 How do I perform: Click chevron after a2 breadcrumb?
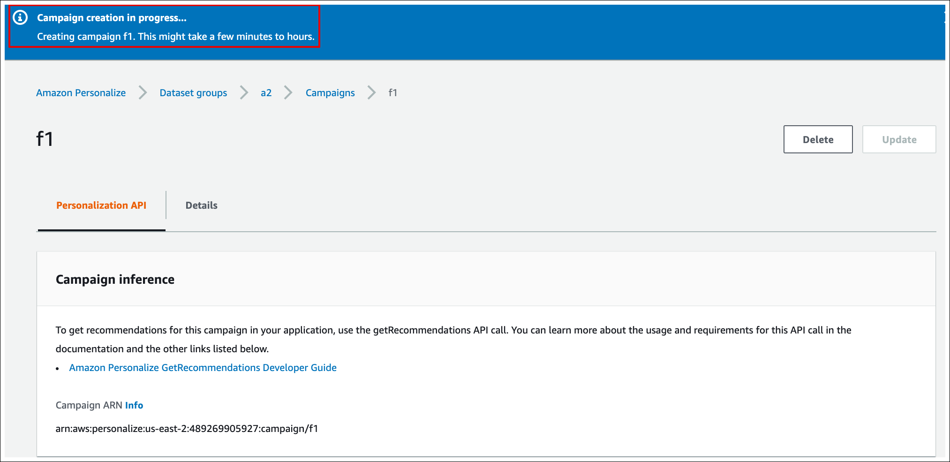(x=288, y=93)
